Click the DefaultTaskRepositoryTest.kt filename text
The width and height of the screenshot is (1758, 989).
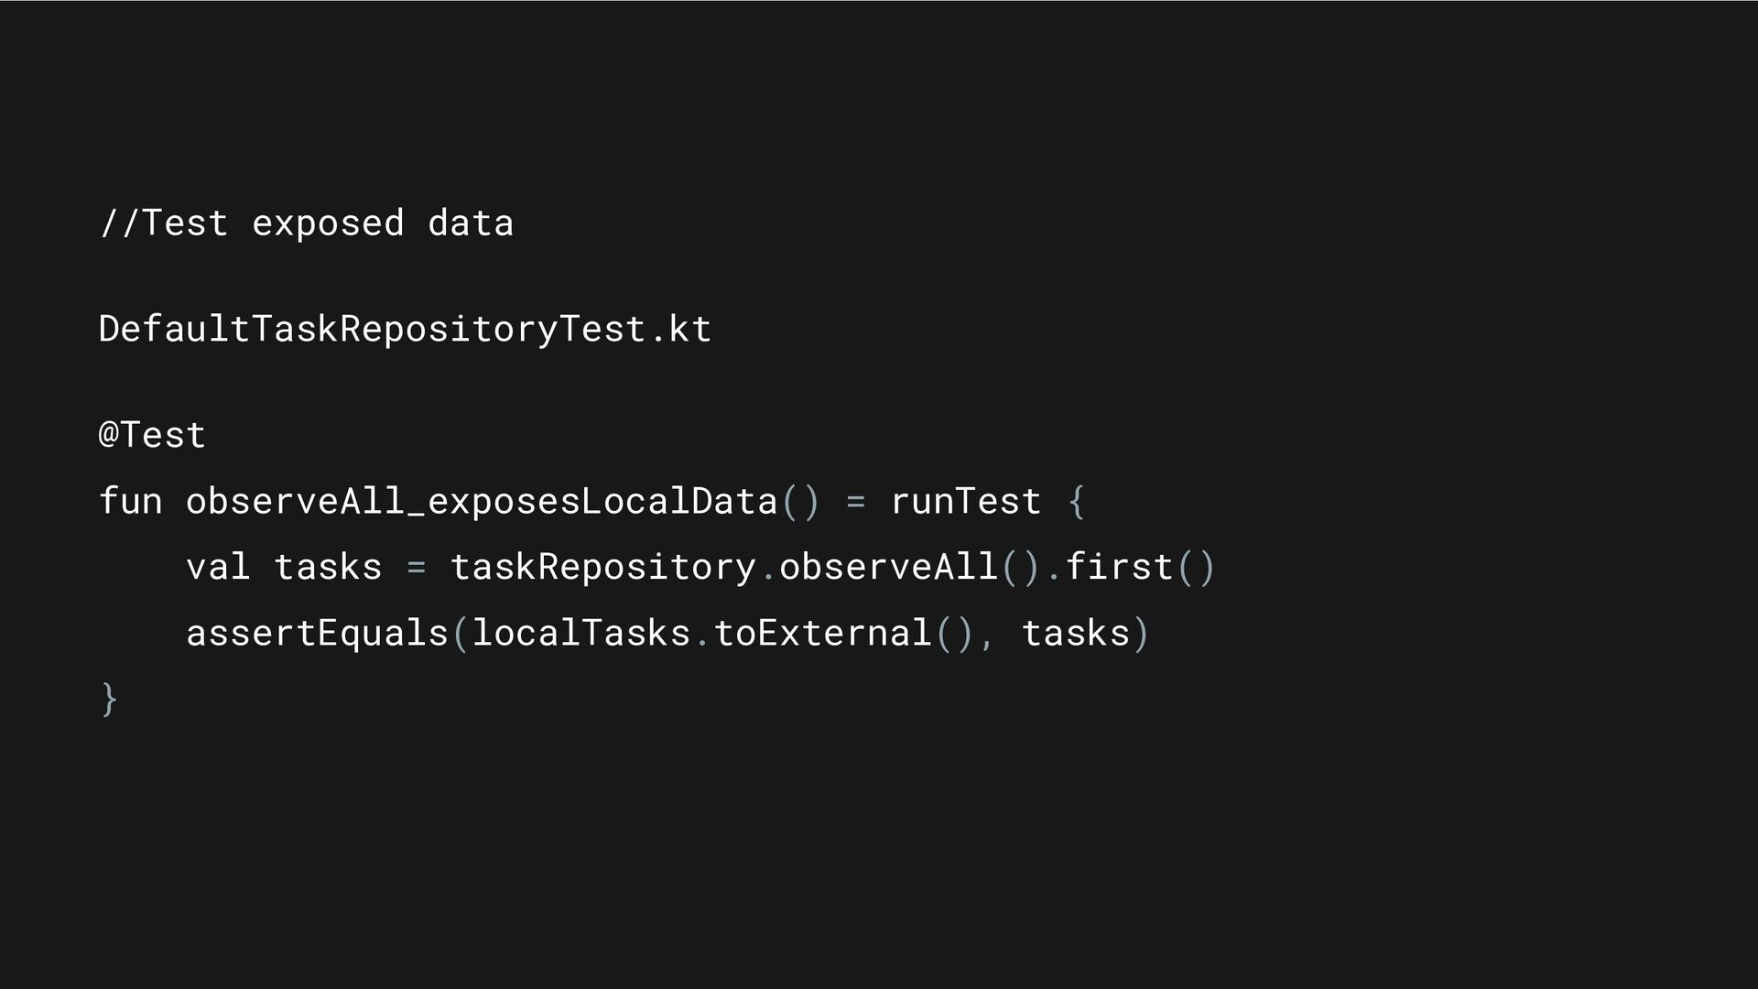click(x=405, y=329)
